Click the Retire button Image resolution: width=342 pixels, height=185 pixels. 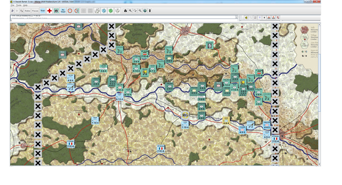(28, 11)
